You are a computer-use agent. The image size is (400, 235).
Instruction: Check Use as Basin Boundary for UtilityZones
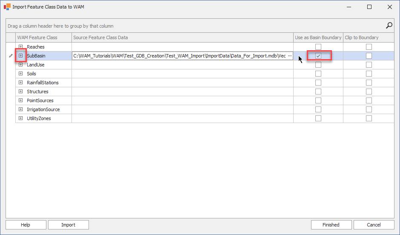pyautogui.click(x=318, y=118)
